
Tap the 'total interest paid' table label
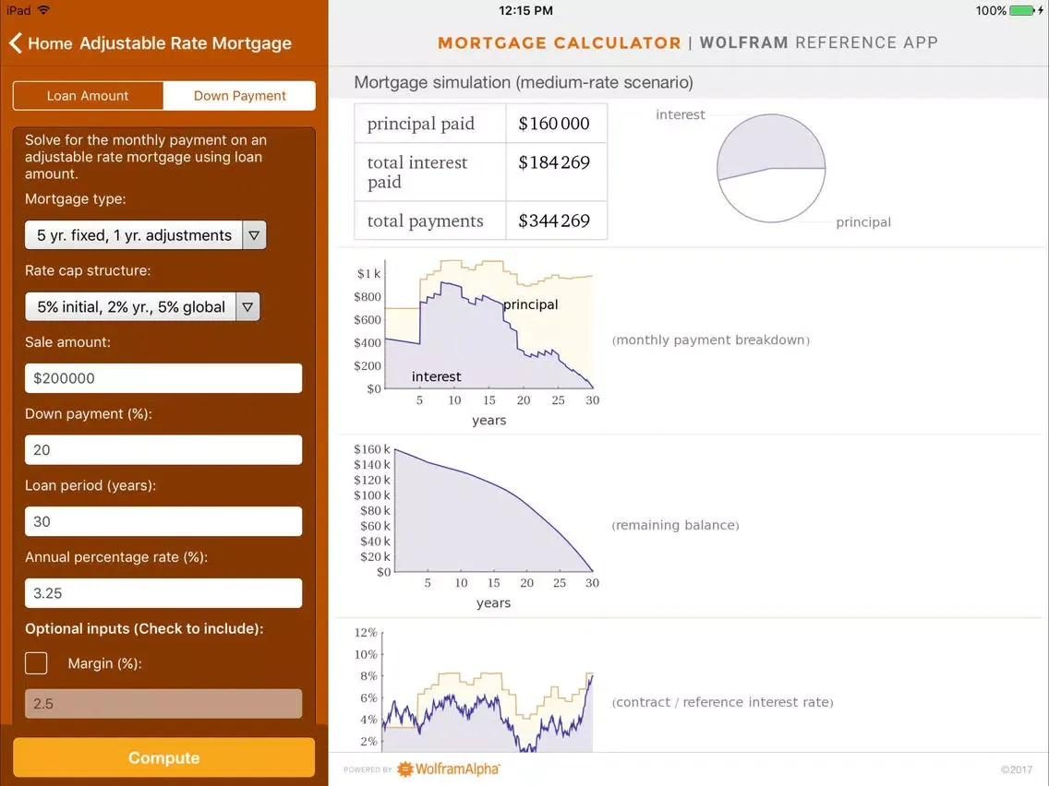(417, 173)
